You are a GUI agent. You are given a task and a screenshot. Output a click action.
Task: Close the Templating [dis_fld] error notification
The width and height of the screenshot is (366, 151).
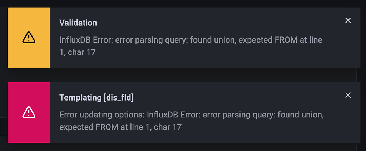click(348, 95)
